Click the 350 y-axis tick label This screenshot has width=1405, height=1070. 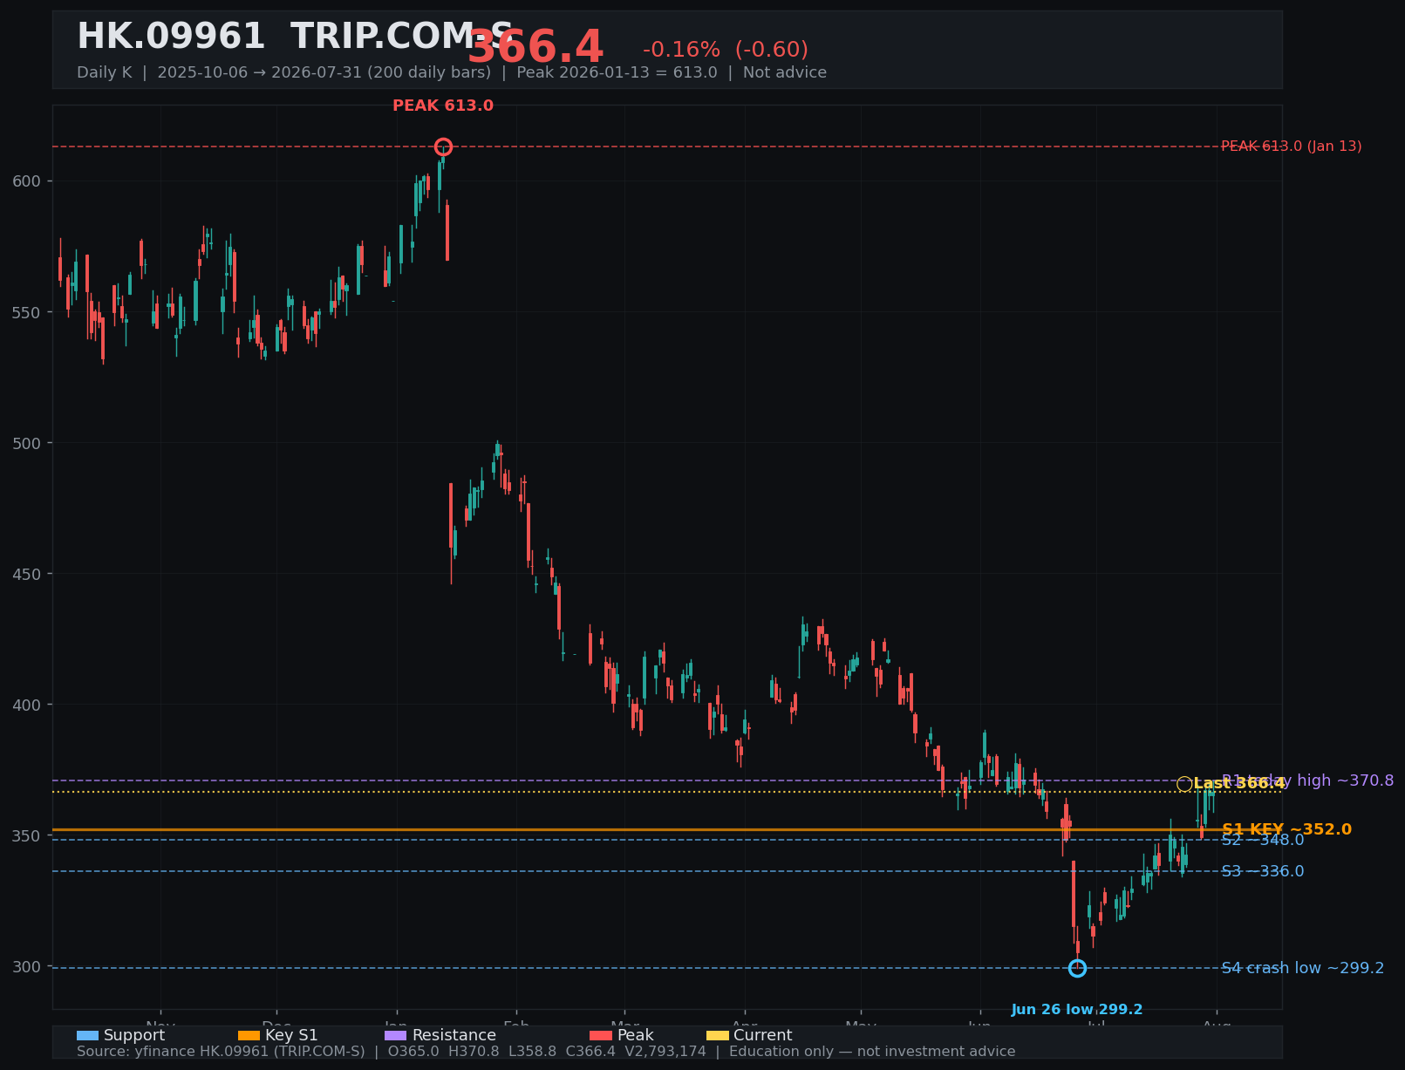click(x=28, y=835)
